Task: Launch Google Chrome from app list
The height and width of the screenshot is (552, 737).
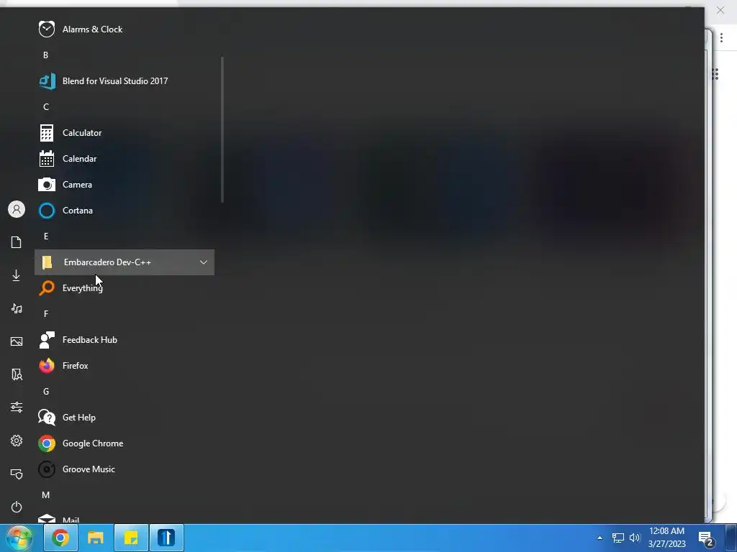Action: pyautogui.click(x=124, y=443)
